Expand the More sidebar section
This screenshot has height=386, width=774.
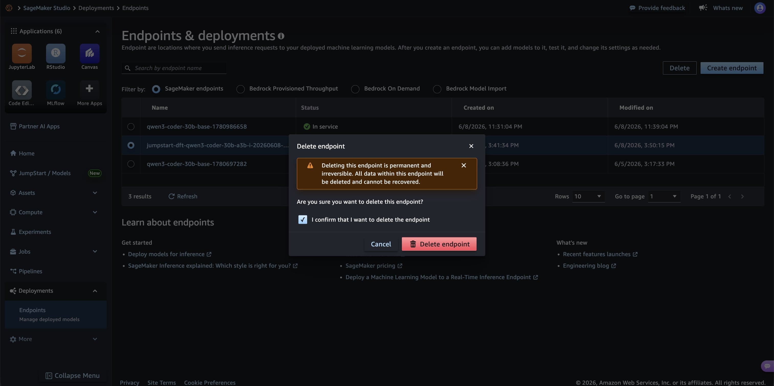tap(95, 339)
